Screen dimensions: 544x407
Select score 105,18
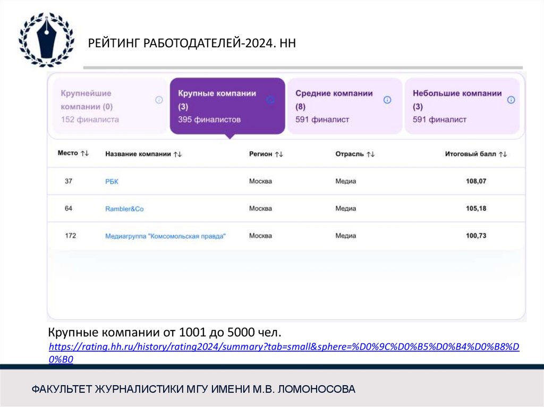click(476, 209)
